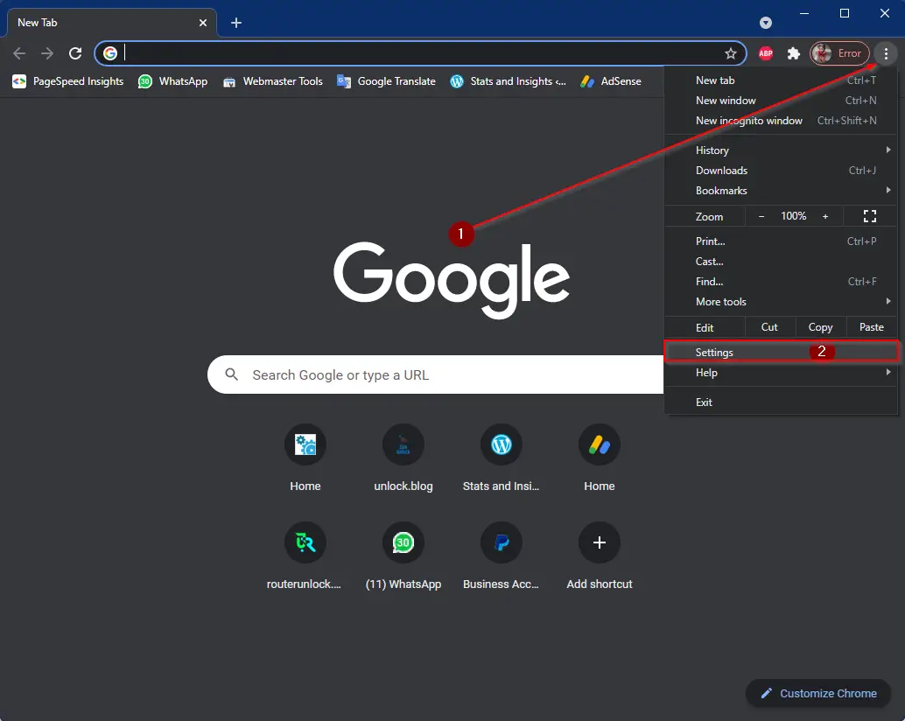
Task: Close the New Tab tab
Action: 202,23
